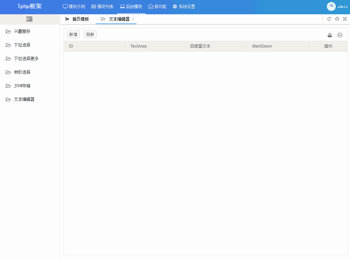The image size is (350, 259).
Task: Click the folder icon on 文本编辑器 tab
Action: [103, 19]
